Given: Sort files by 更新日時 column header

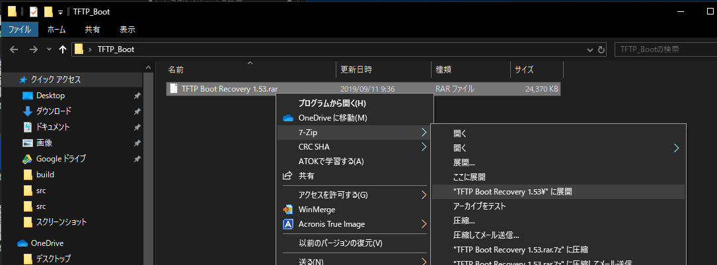Looking at the screenshot, I should (383, 70).
